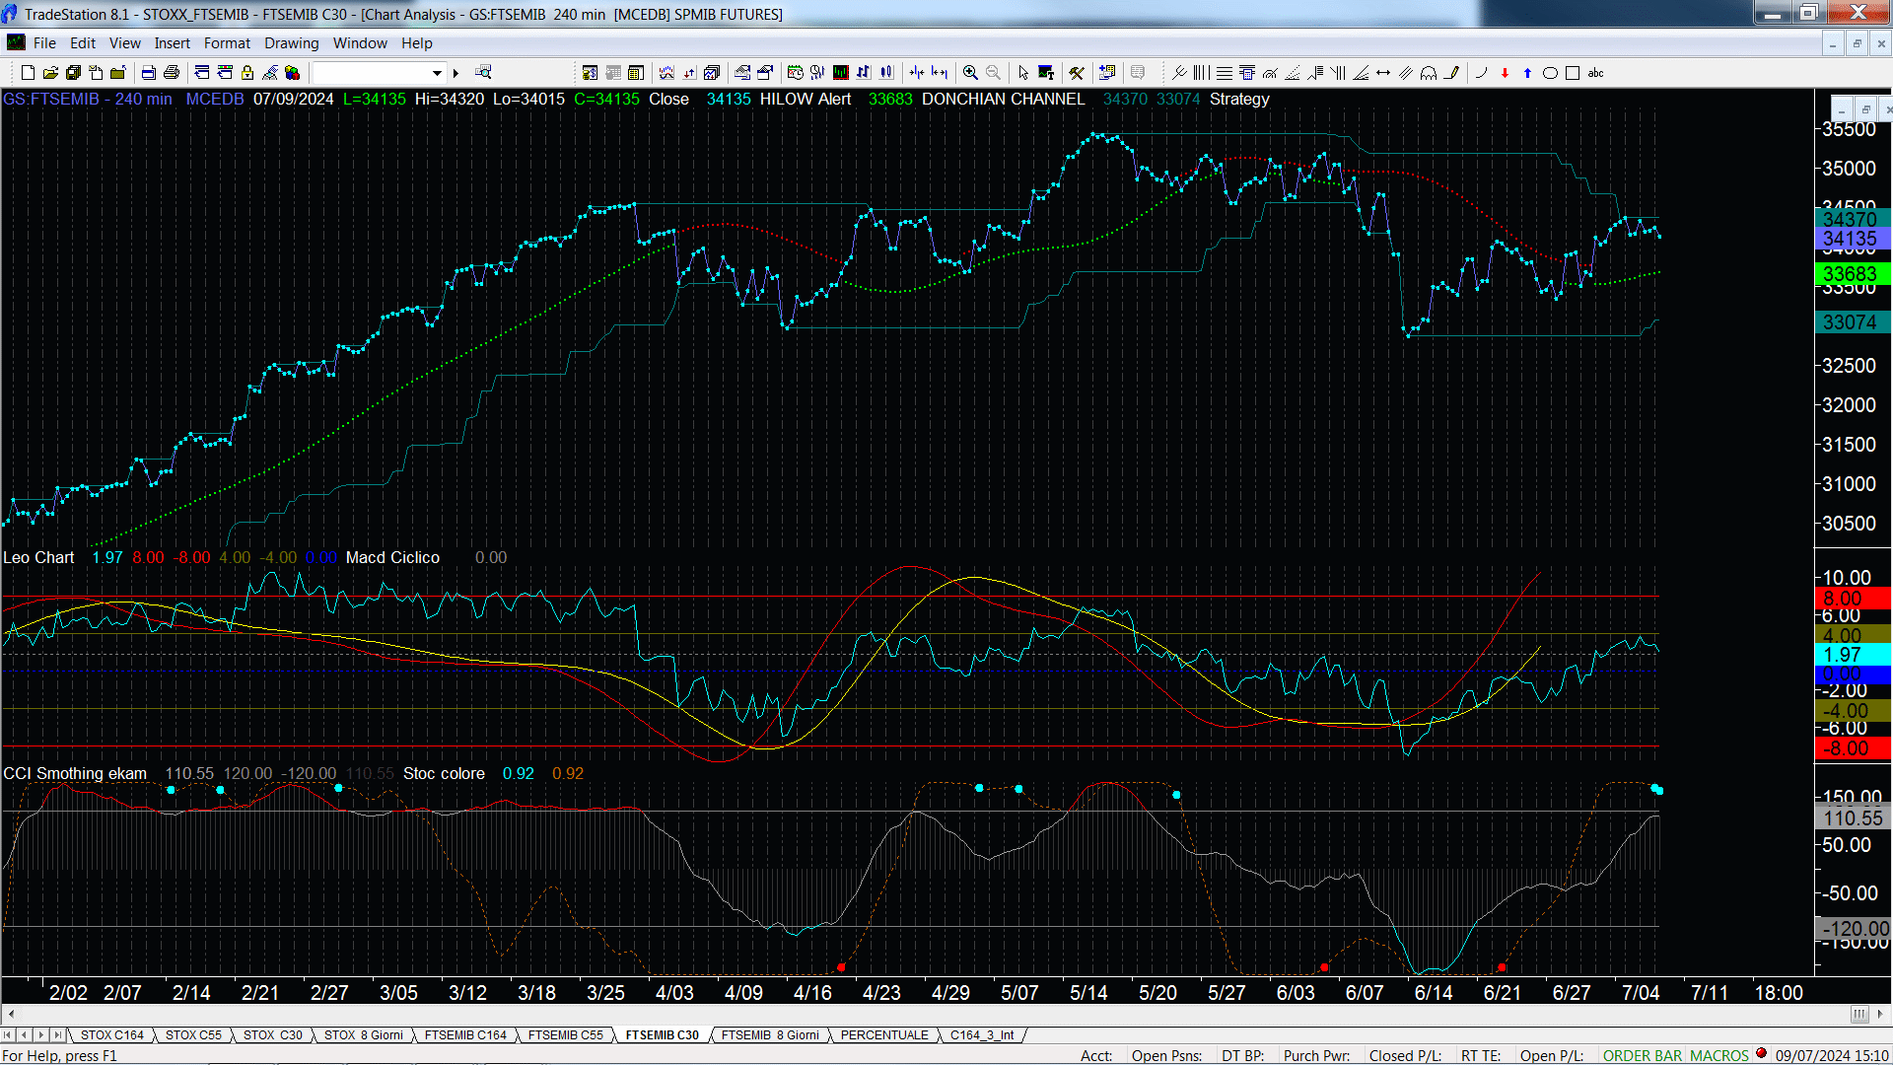Open the Window menu
Screen dimensions: 1893x1065
(x=360, y=43)
